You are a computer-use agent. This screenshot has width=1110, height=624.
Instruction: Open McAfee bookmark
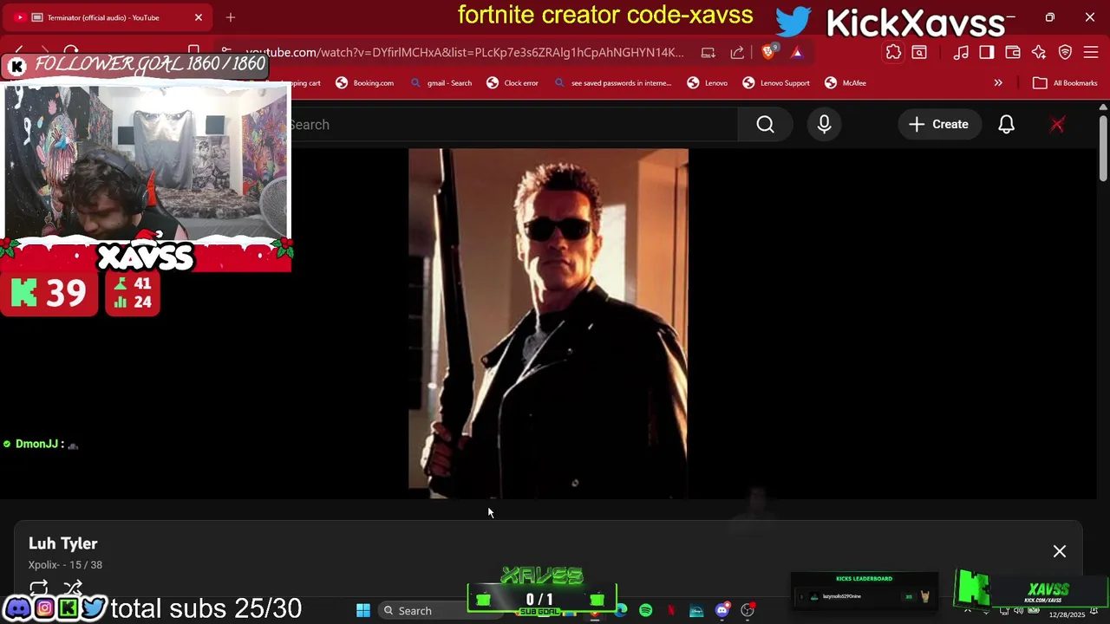click(x=846, y=83)
